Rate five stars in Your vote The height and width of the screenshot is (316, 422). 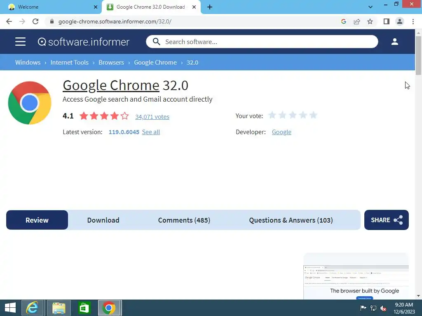coord(313,115)
